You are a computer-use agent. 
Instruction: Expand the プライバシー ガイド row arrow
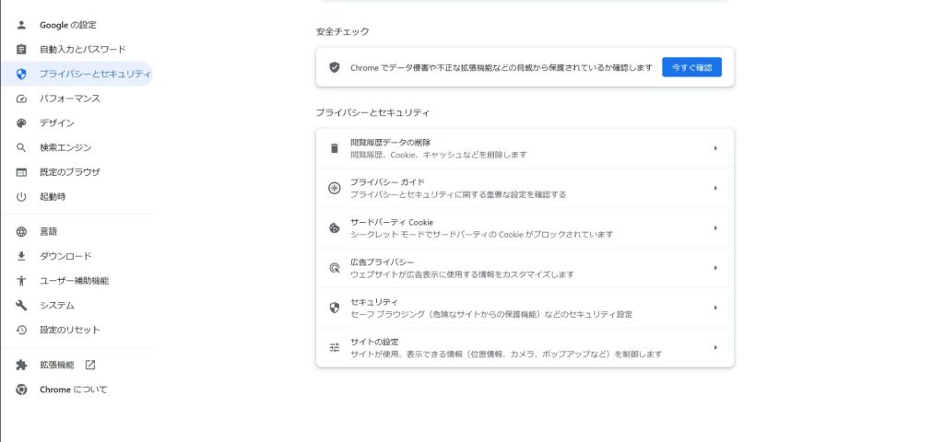(x=715, y=188)
